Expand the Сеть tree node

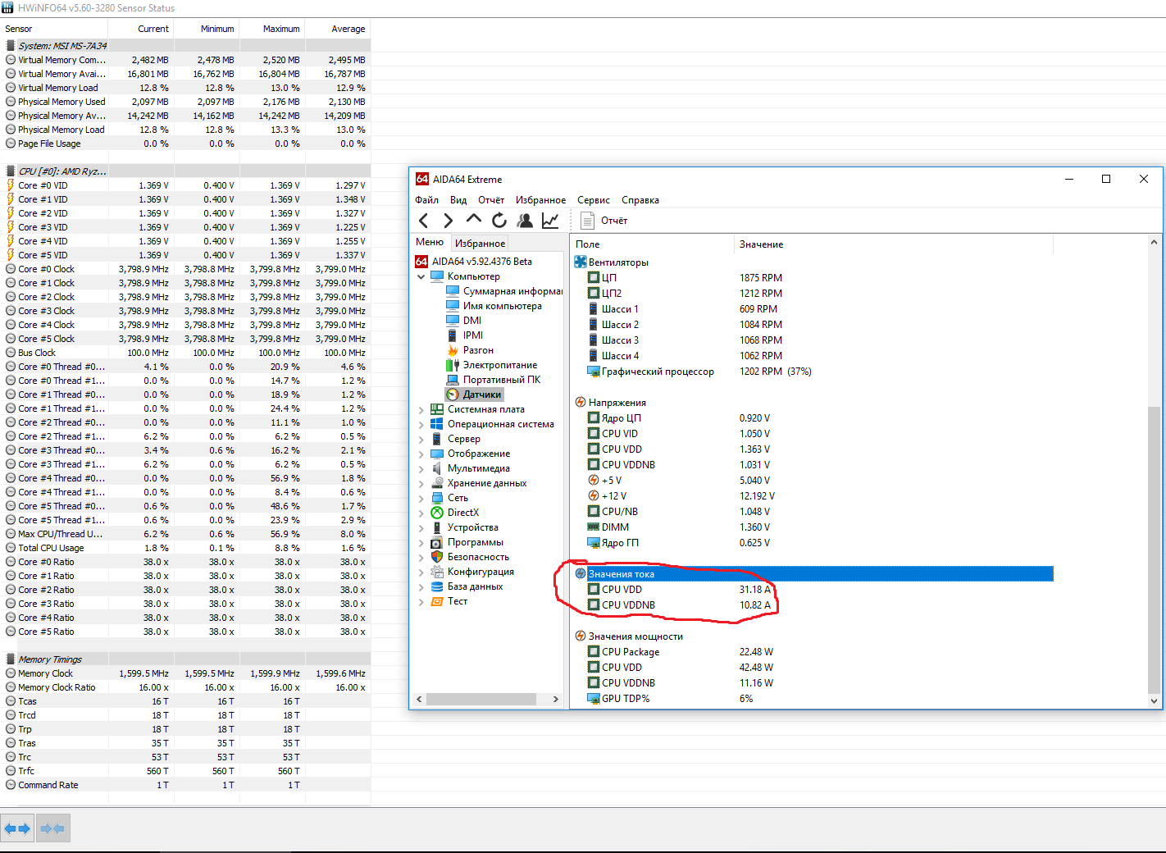(x=421, y=498)
